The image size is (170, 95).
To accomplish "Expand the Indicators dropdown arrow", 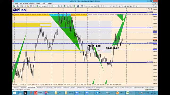I will (x=76, y=6).
